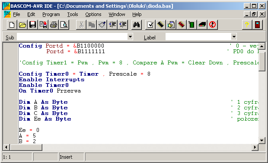Screen dimensions: 268x163
Task: Unindent the code block with the outdent icon
Action: point(123,25)
